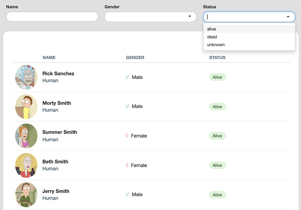Open Beth Smith avatar thumbnail
This screenshot has height=210, width=301.
coord(26,165)
